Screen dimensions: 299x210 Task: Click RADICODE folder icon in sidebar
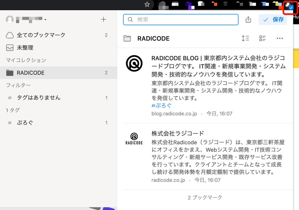(x=10, y=73)
